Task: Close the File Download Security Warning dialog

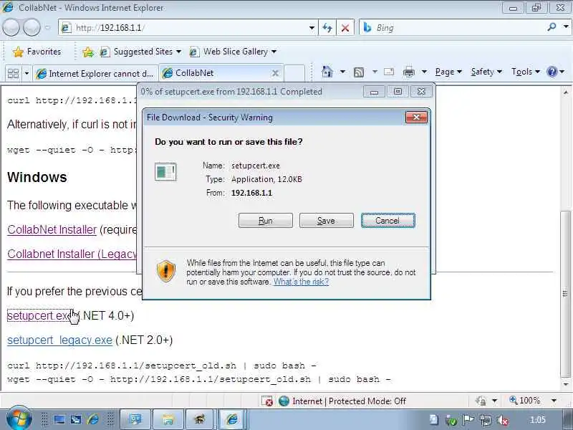Action: tap(416, 117)
